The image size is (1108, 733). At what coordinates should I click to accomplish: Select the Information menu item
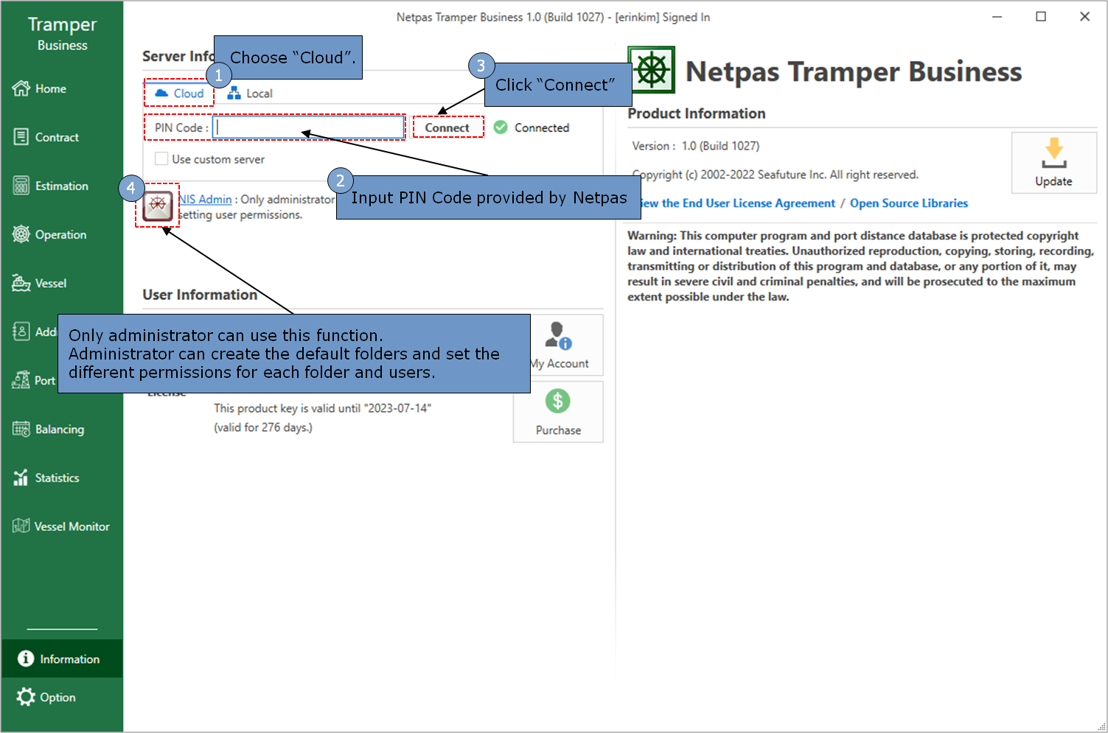click(62, 659)
